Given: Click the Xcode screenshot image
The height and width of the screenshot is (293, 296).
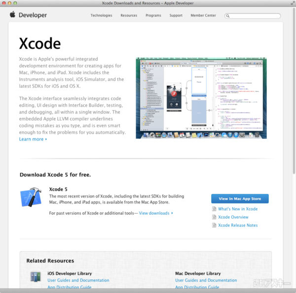Looking at the screenshot, I should 201,98.
